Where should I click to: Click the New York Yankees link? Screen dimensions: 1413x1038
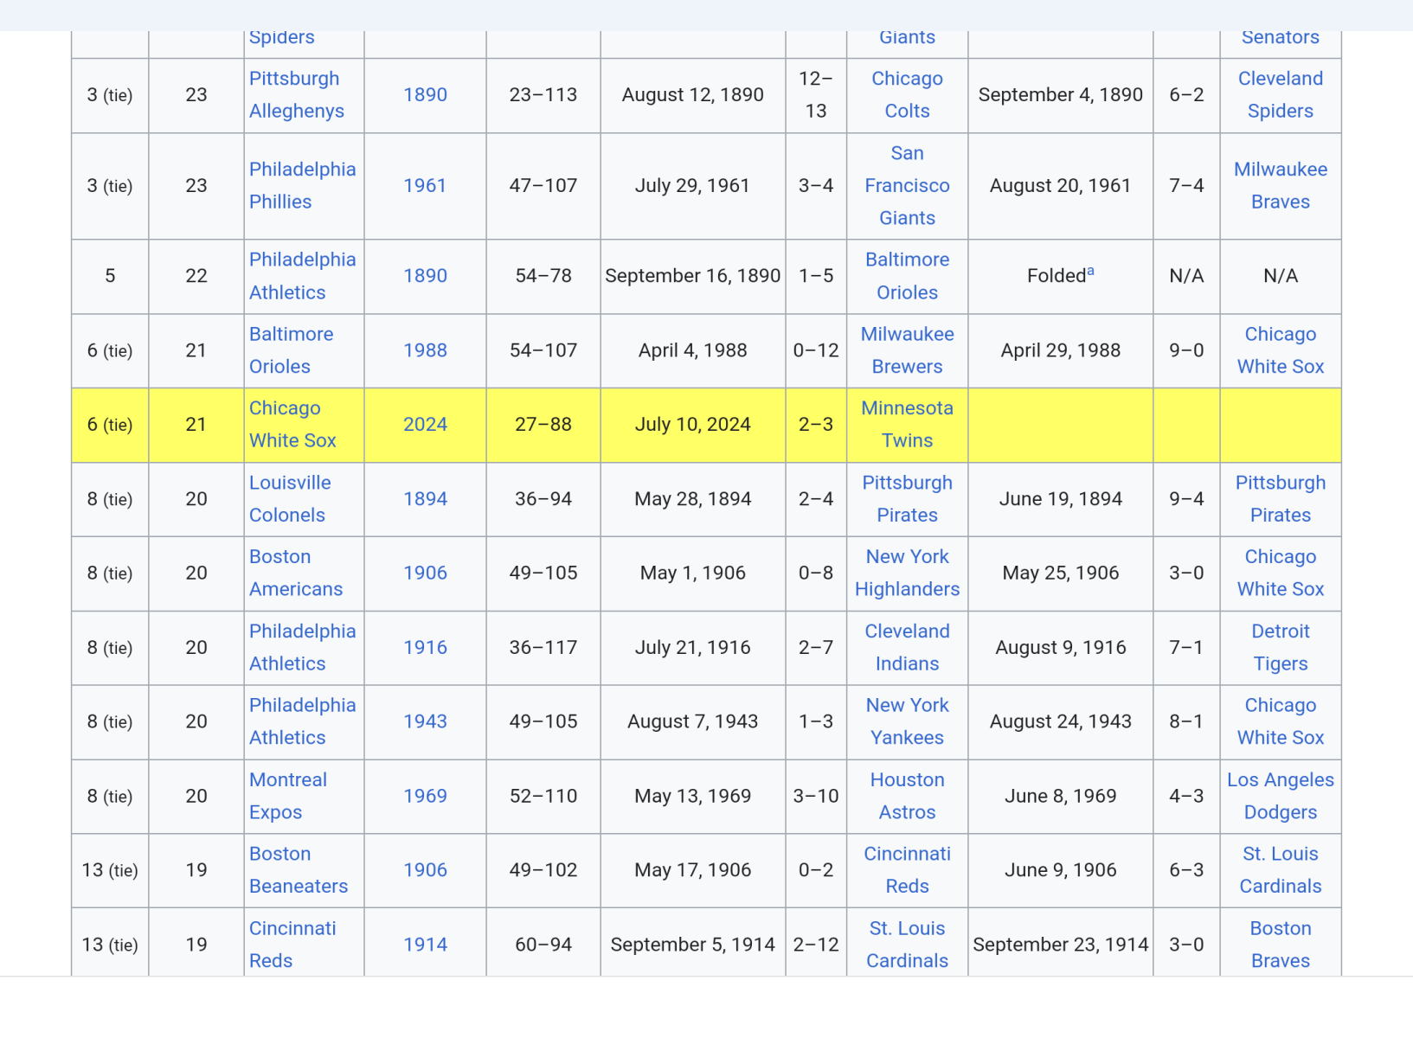tap(906, 721)
